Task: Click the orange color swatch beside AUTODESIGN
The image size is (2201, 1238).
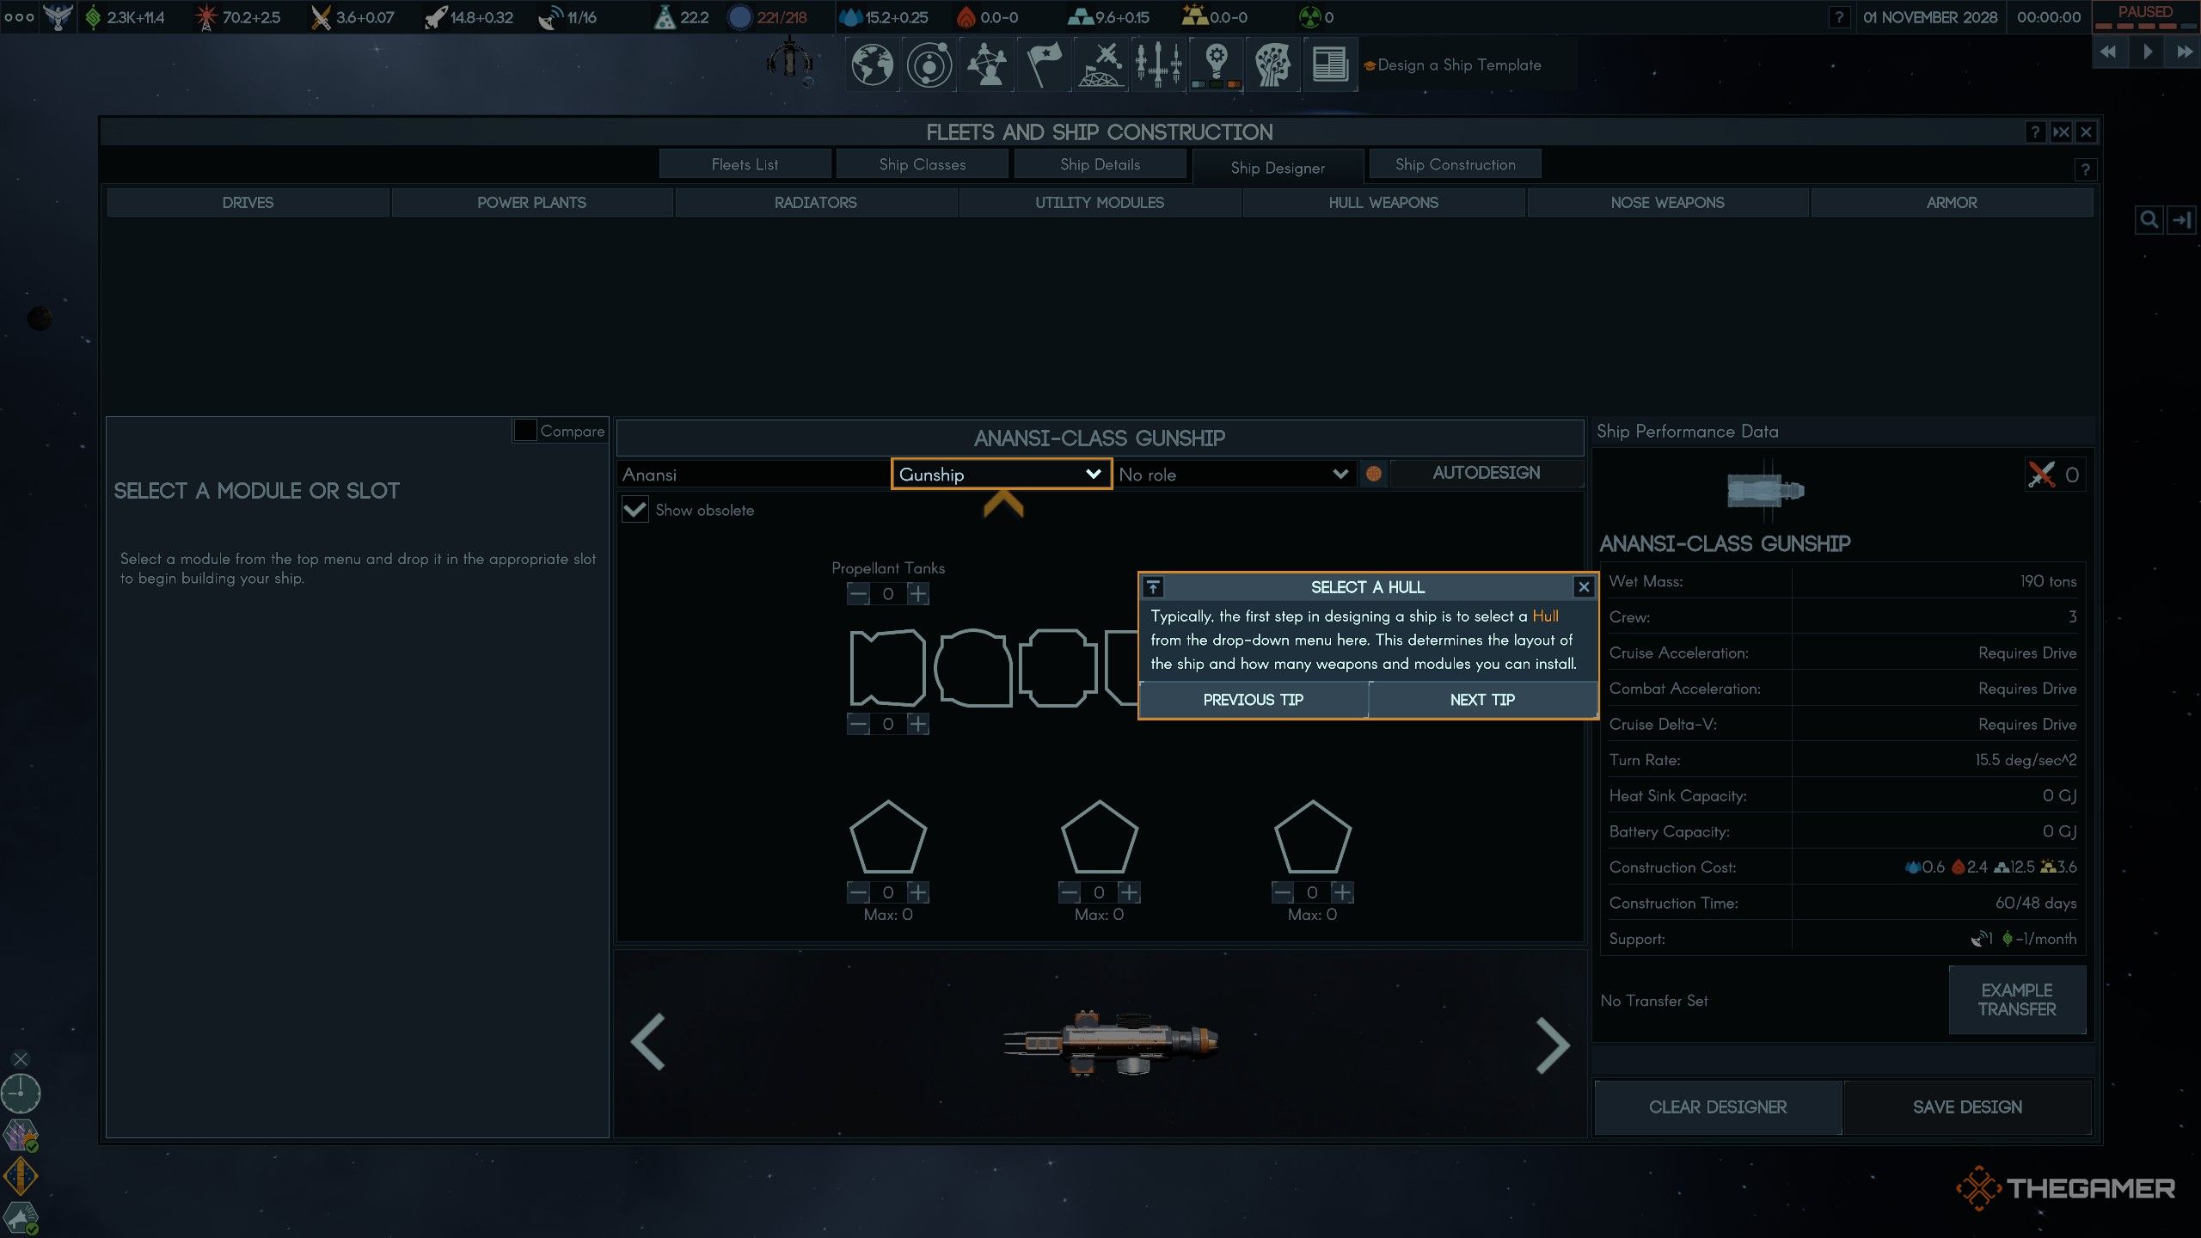Action: coord(1374,474)
